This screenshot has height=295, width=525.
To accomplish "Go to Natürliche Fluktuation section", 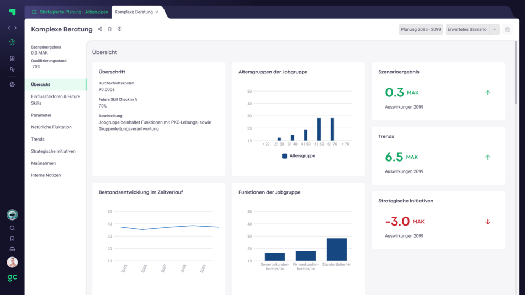I will (x=51, y=127).
